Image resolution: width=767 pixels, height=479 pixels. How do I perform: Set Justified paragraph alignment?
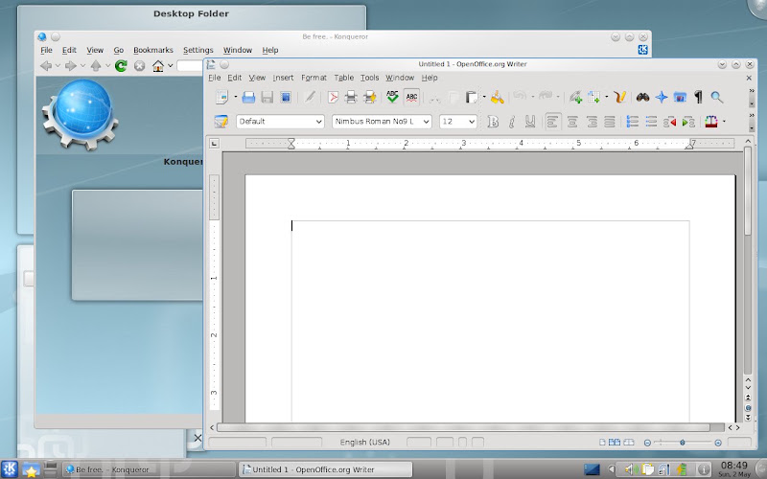tap(610, 122)
